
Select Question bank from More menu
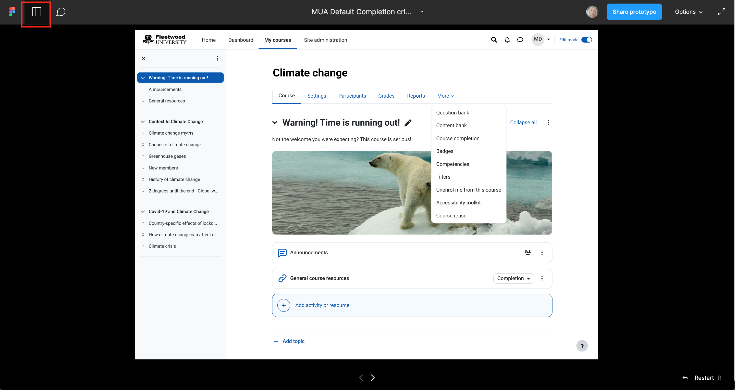(452, 113)
